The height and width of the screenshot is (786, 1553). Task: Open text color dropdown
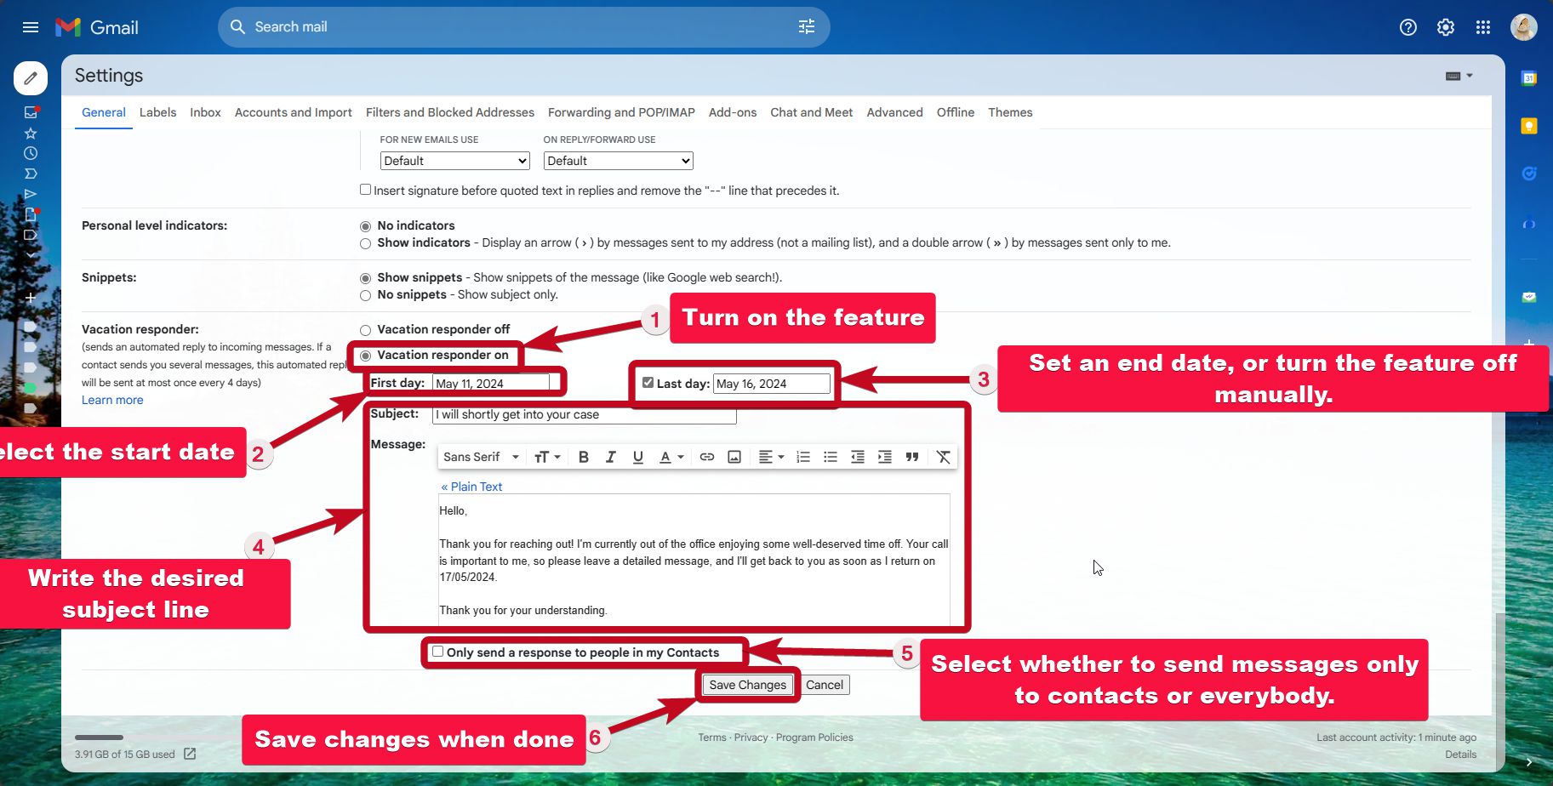pyautogui.click(x=671, y=457)
